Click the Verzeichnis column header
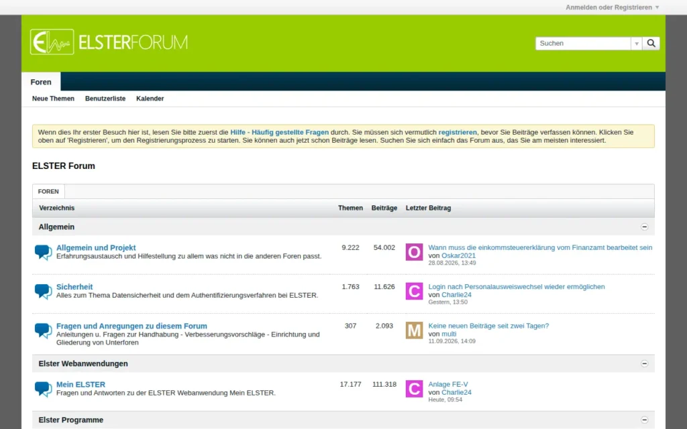 (56, 208)
